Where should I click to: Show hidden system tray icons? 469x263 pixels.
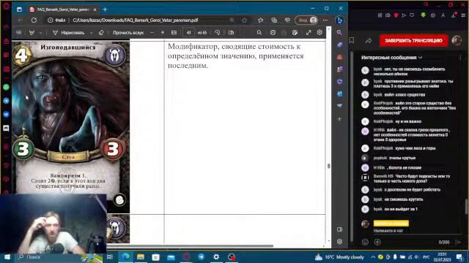pyautogui.click(x=373, y=256)
